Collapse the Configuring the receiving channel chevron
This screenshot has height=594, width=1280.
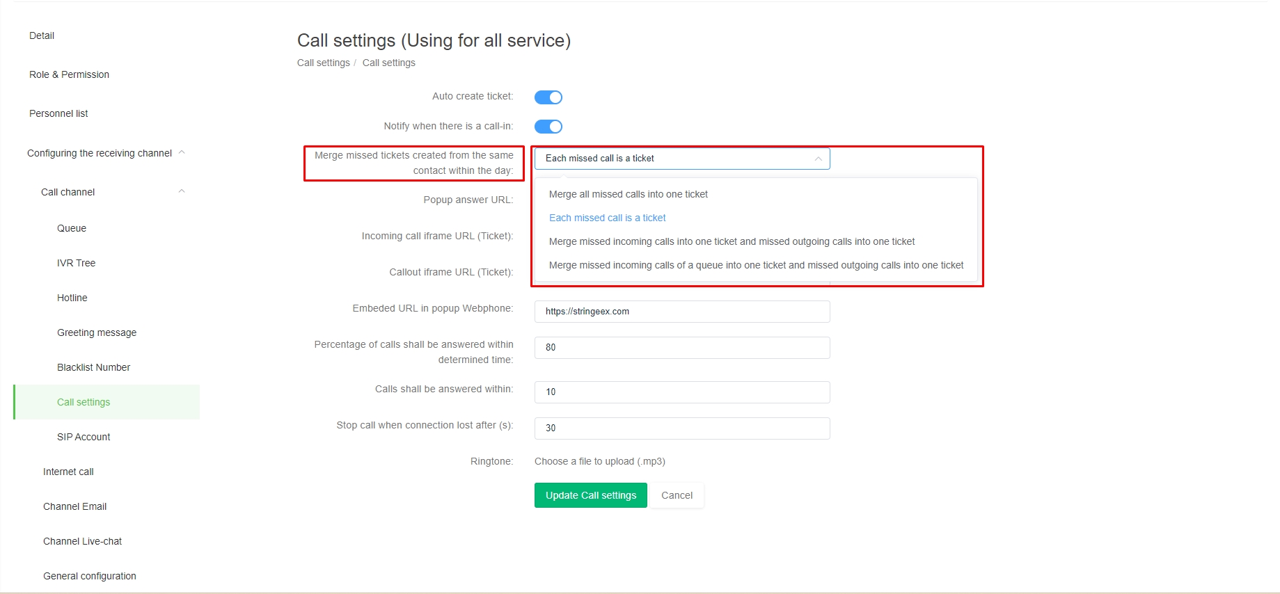click(x=182, y=152)
